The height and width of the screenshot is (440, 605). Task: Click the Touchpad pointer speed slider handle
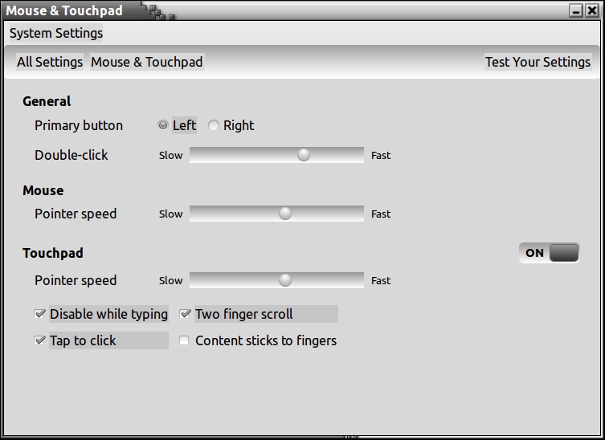tap(285, 280)
